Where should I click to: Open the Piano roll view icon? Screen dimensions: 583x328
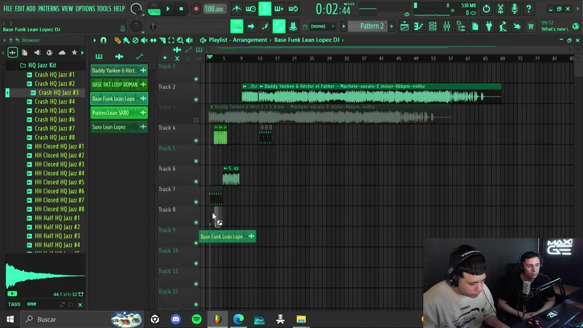[x=419, y=26]
